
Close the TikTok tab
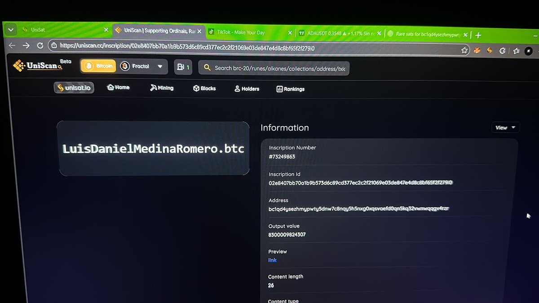tap(290, 33)
